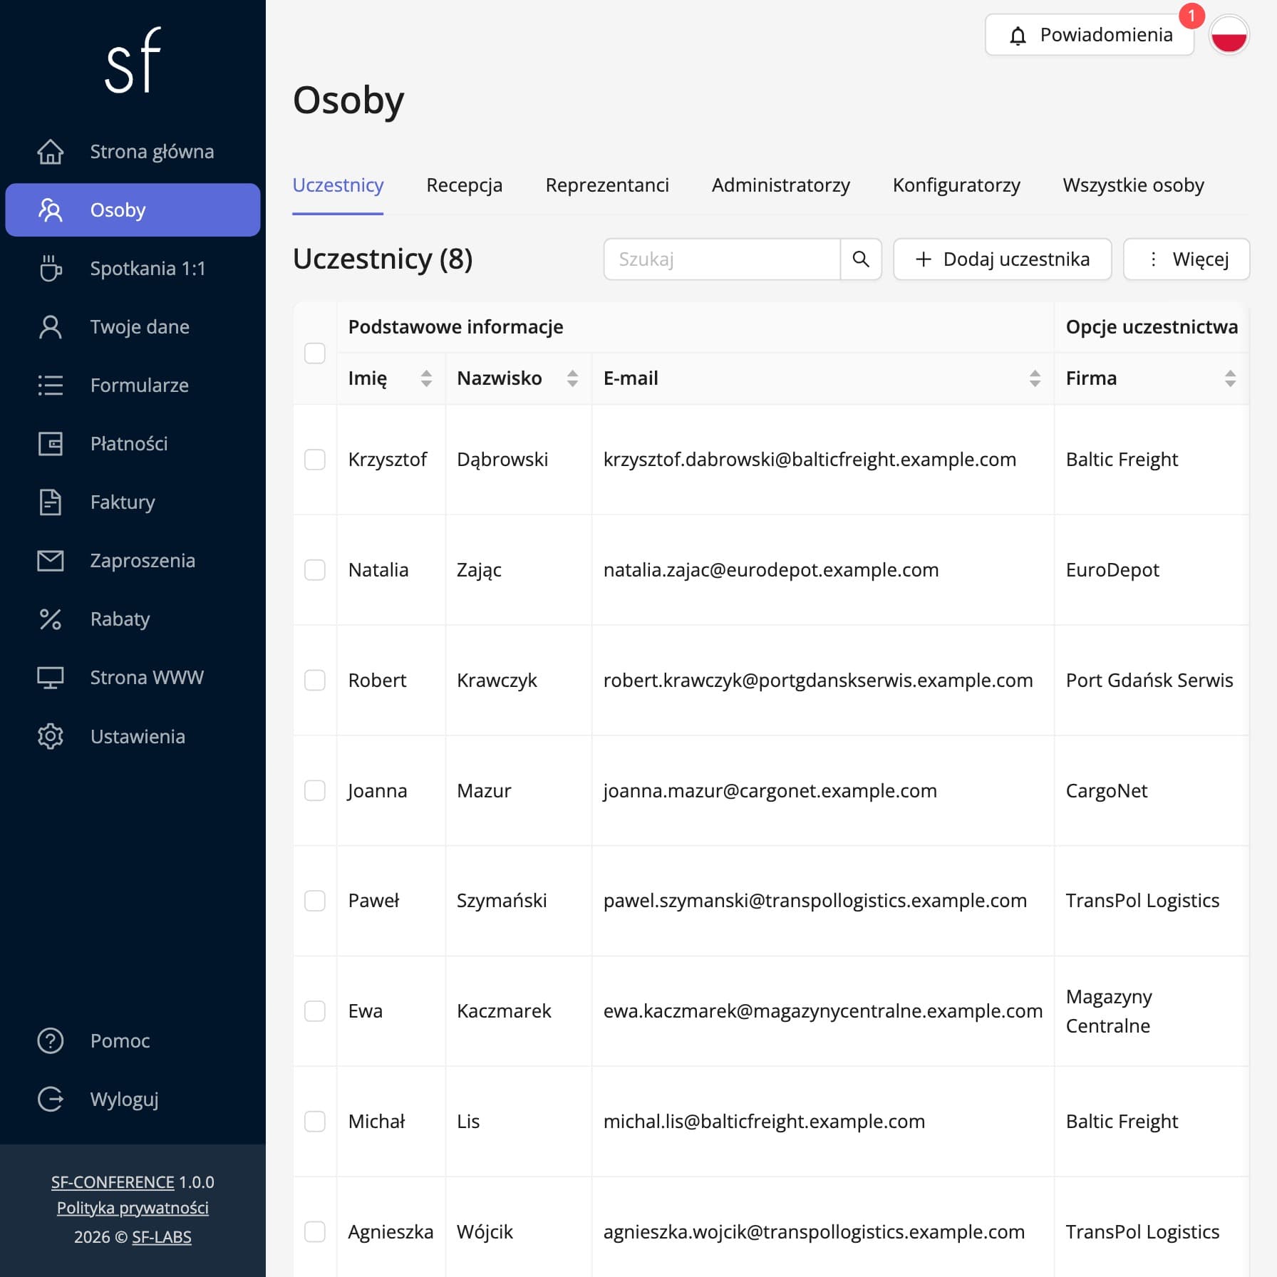Click the coffee cup icon for Spotkania 1:1
This screenshot has width=1277, height=1277.
[50, 269]
